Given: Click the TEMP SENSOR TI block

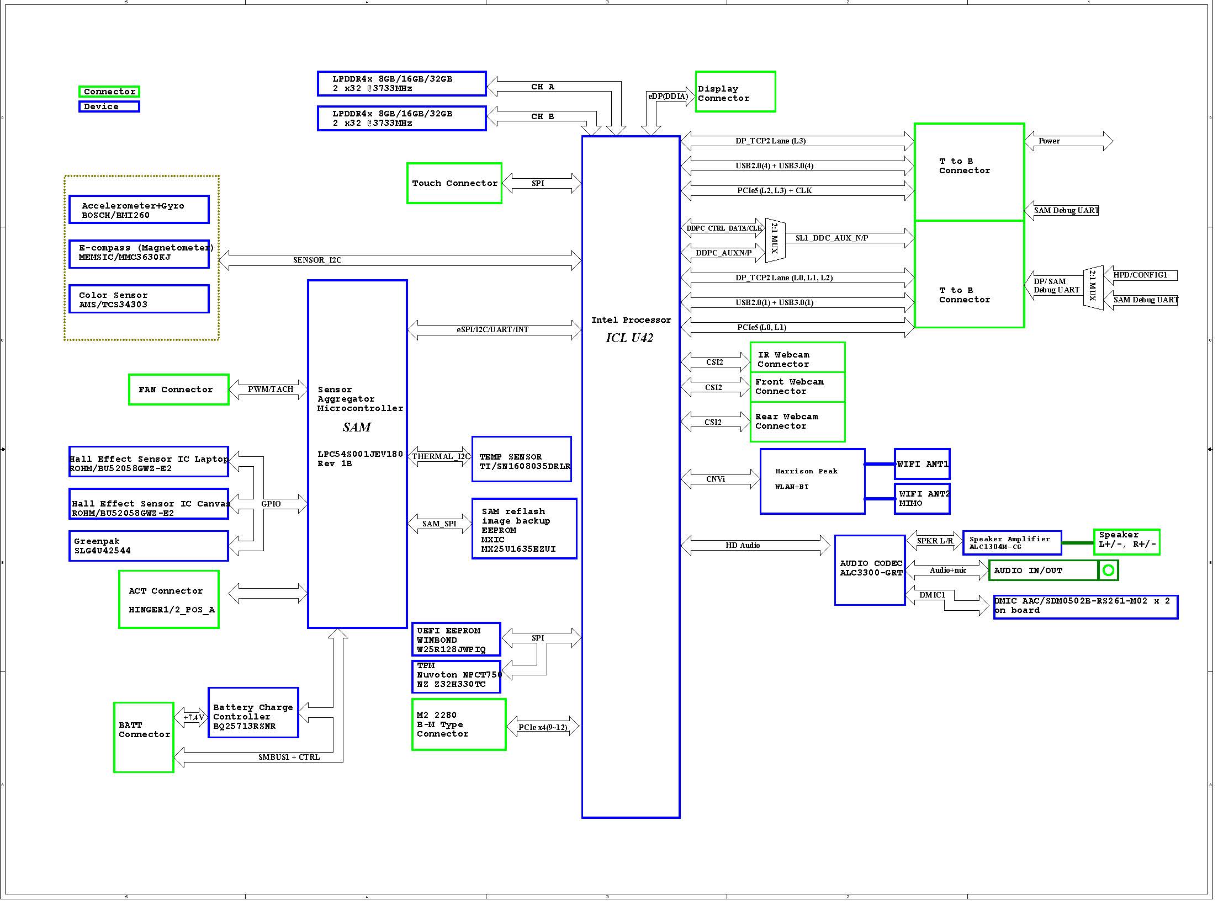Looking at the screenshot, I should pyautogui.click(x=522, y=459).
